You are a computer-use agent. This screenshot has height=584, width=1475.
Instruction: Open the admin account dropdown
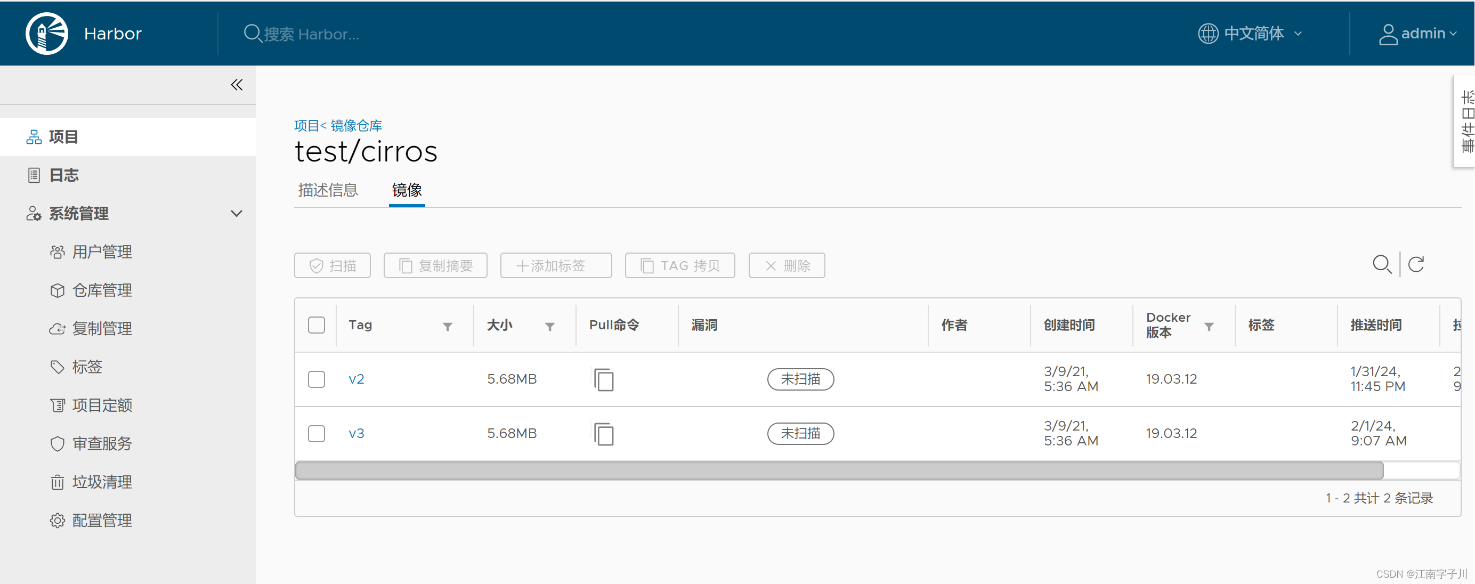(x=1418, y=33)
